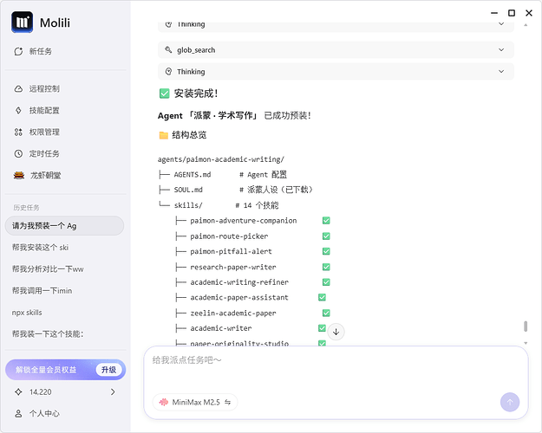Click the research-paper-writer skill name
Viewport: 542px width, 433px height.
pyautogui.click(x=233, y=267)
